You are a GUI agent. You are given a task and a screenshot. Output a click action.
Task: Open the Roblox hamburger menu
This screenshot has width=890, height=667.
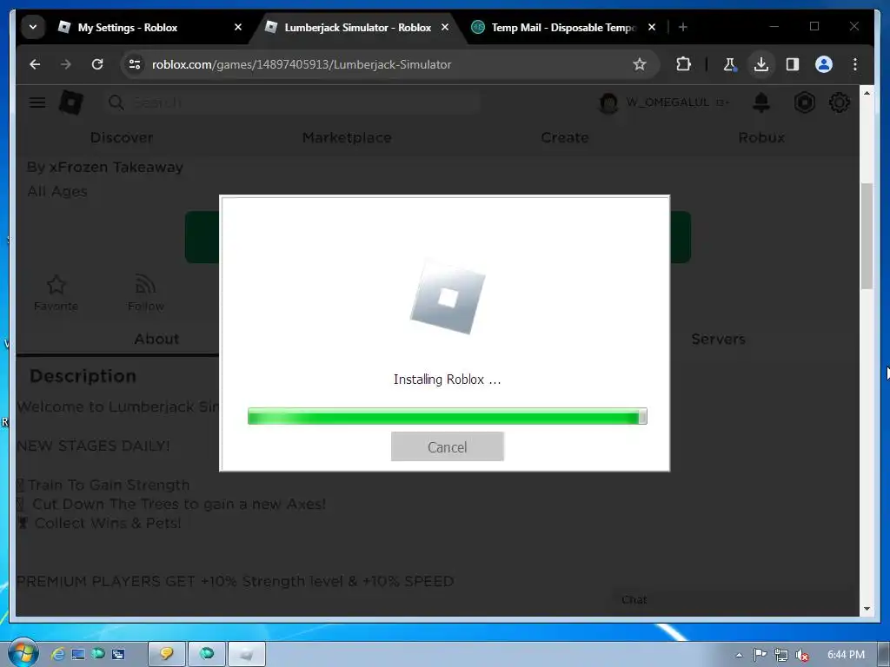37,102
